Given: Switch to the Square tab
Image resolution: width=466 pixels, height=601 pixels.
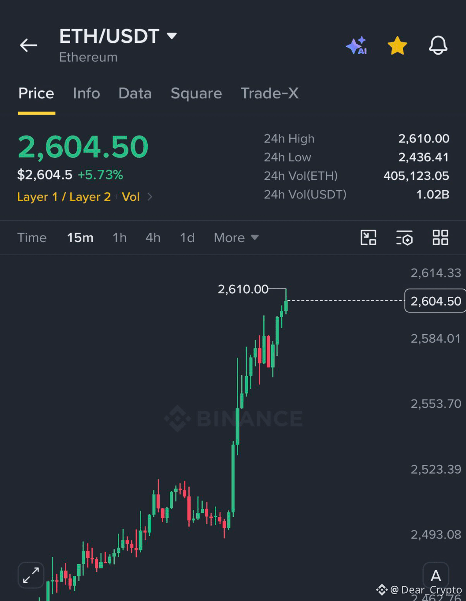Looking at the screenshot, I should 196,93.
